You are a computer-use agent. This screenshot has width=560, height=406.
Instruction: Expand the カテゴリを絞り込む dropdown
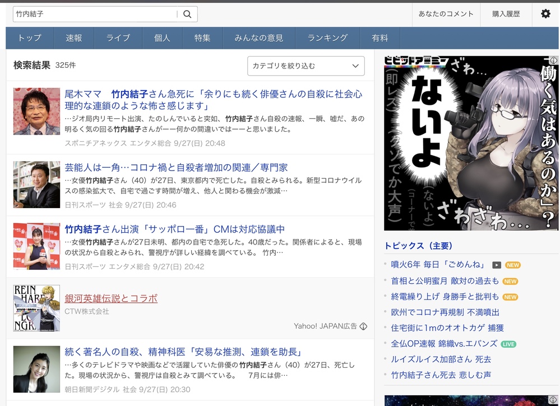coord(306,66)
